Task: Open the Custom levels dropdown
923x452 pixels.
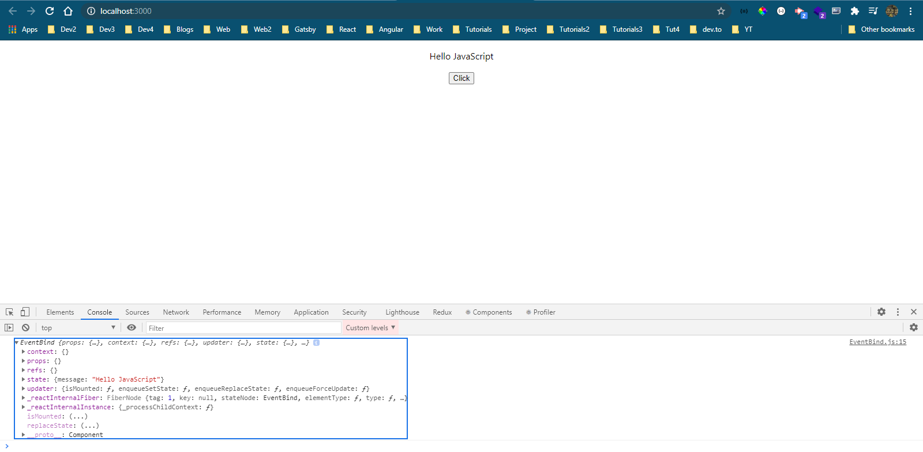Action: point(370,327)
